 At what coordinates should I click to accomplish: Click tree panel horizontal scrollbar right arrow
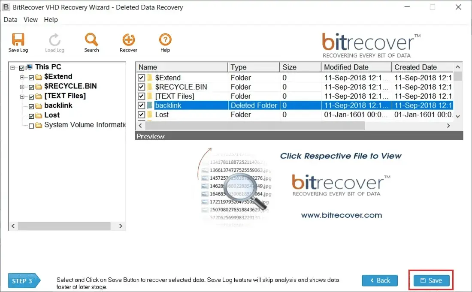point(121,226)
